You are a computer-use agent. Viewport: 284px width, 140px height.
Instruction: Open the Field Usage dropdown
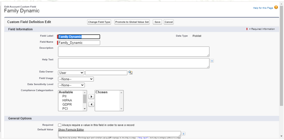(76, 79)
